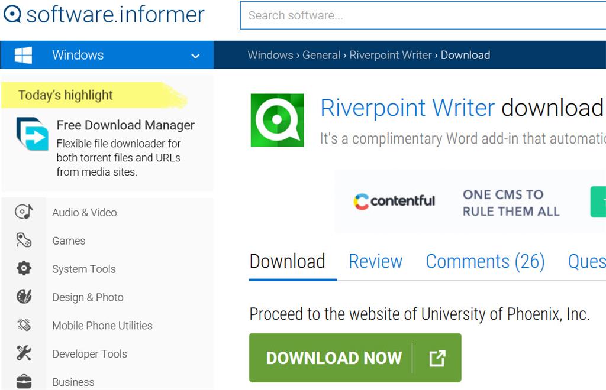
Task: Click the Design & Photo palette icon
Action: pyautogui.click(x=24, y=296)
